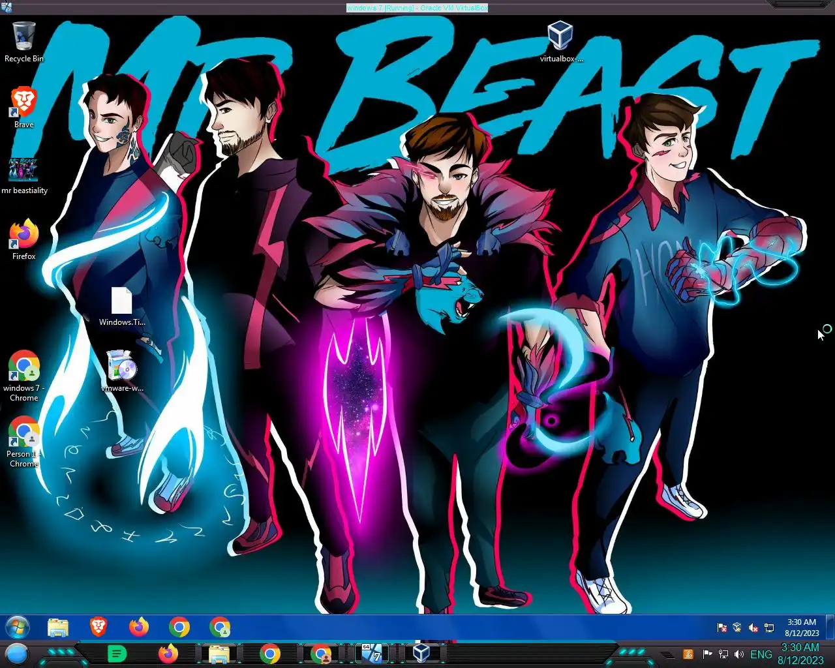Click Chrome icon in the blue guest taskbar
Viewport: 835px width, 668px height.
[x=179, y=627]
